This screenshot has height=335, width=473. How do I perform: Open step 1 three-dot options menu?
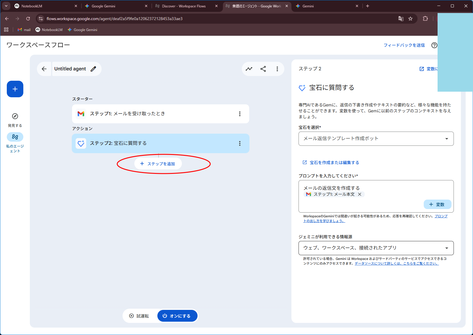(239, 114)
